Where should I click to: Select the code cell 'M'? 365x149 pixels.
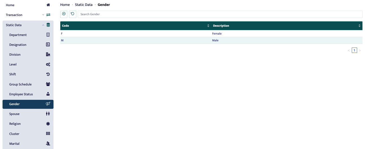pos(136,40)
